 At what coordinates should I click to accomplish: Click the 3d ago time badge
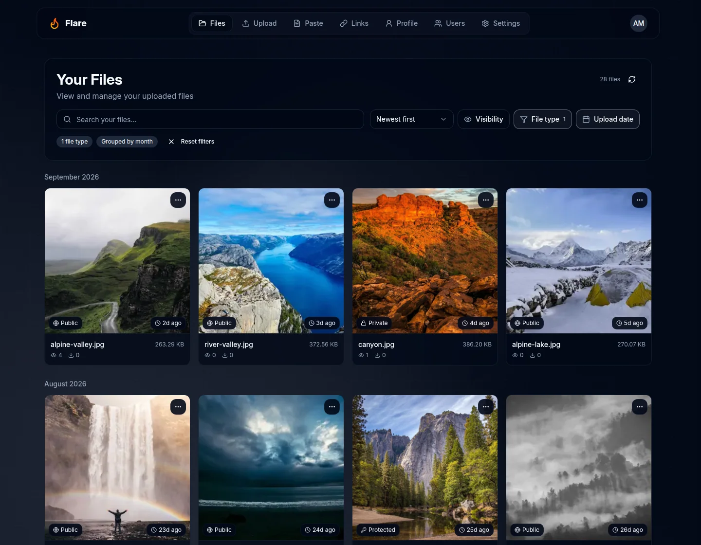[x=322, y=323]
